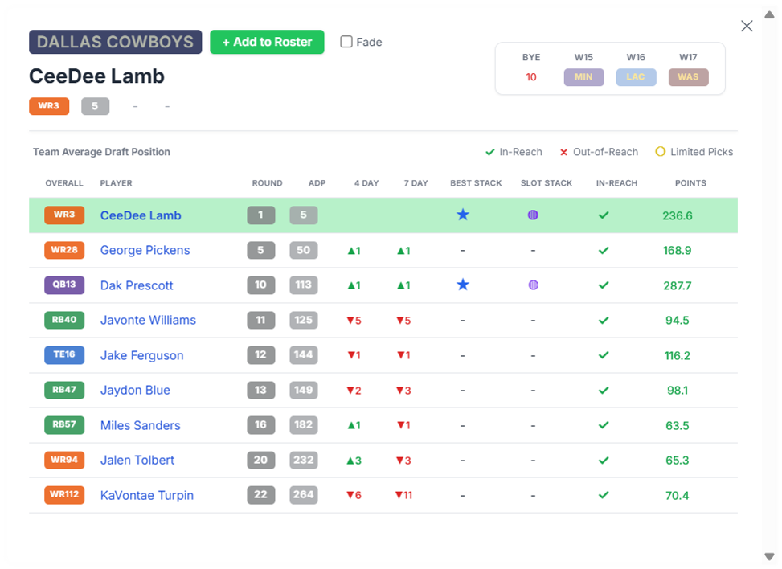
Task: Open the Jake Ferguson player link
Action: point(142,355)
